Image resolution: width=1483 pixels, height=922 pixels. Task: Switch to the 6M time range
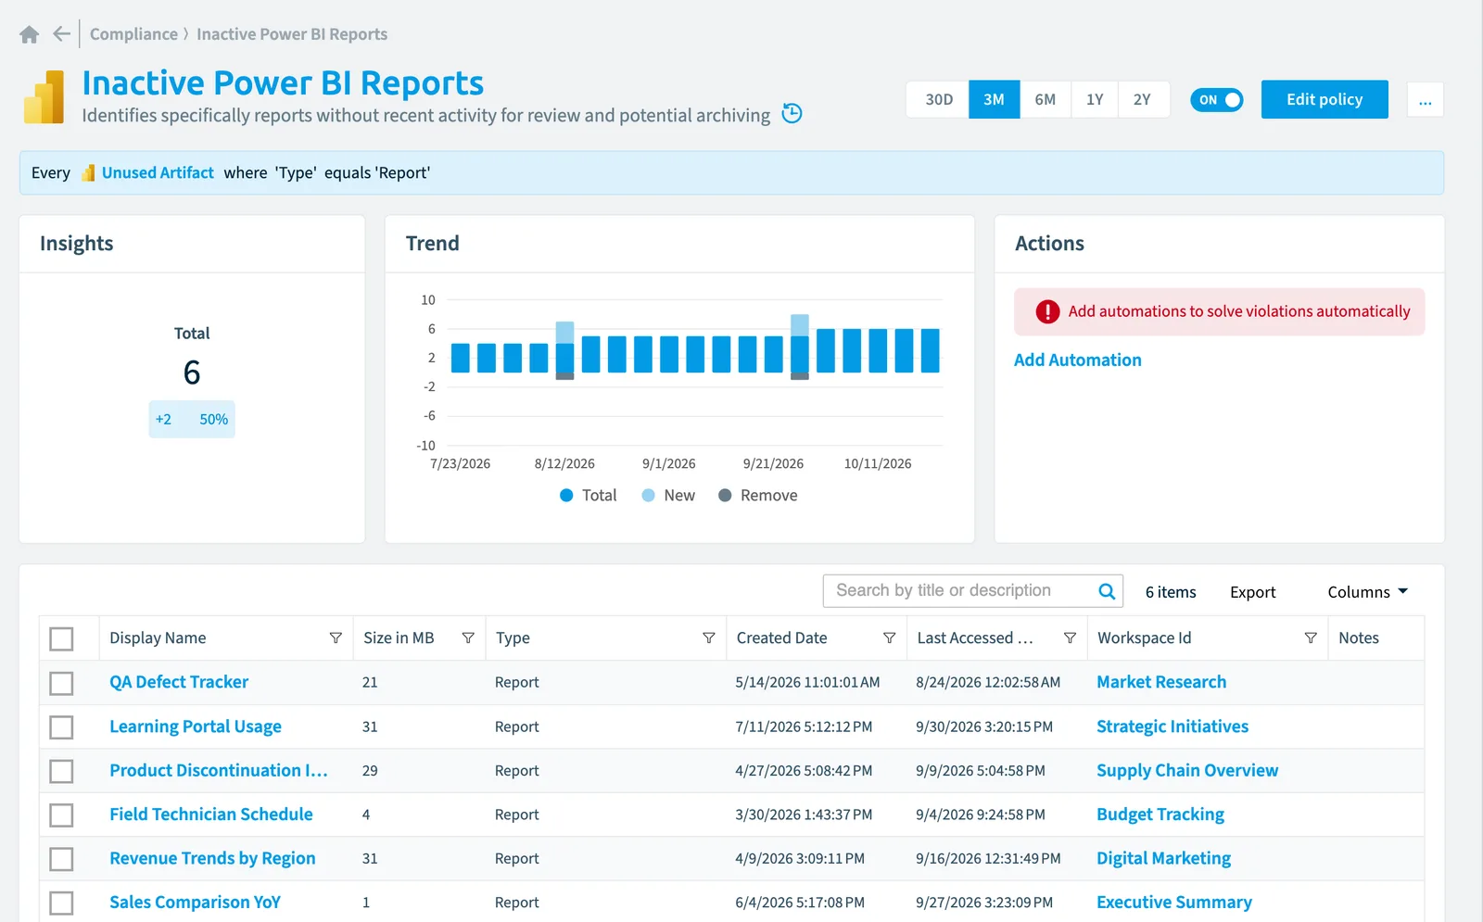pos(1046,99)
